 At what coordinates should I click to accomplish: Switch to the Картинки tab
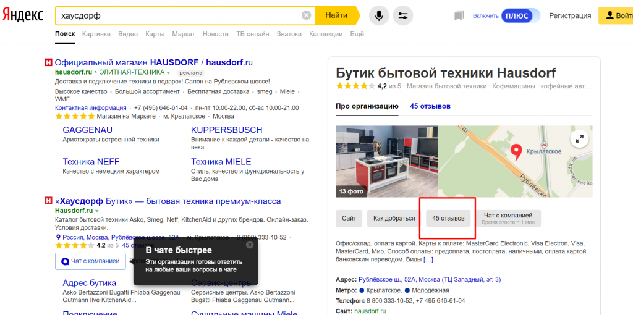[x=96, y=34]
